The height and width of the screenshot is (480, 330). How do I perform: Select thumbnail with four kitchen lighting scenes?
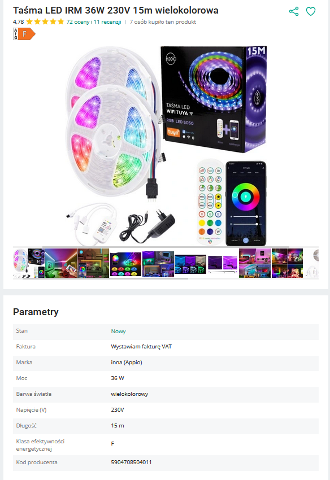pyautogui.click(x=190, y=264)
